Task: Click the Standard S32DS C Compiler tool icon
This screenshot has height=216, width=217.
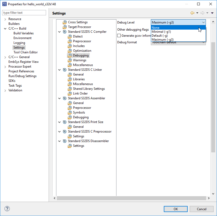Action: pyautogui.click(x=65, y=32)
